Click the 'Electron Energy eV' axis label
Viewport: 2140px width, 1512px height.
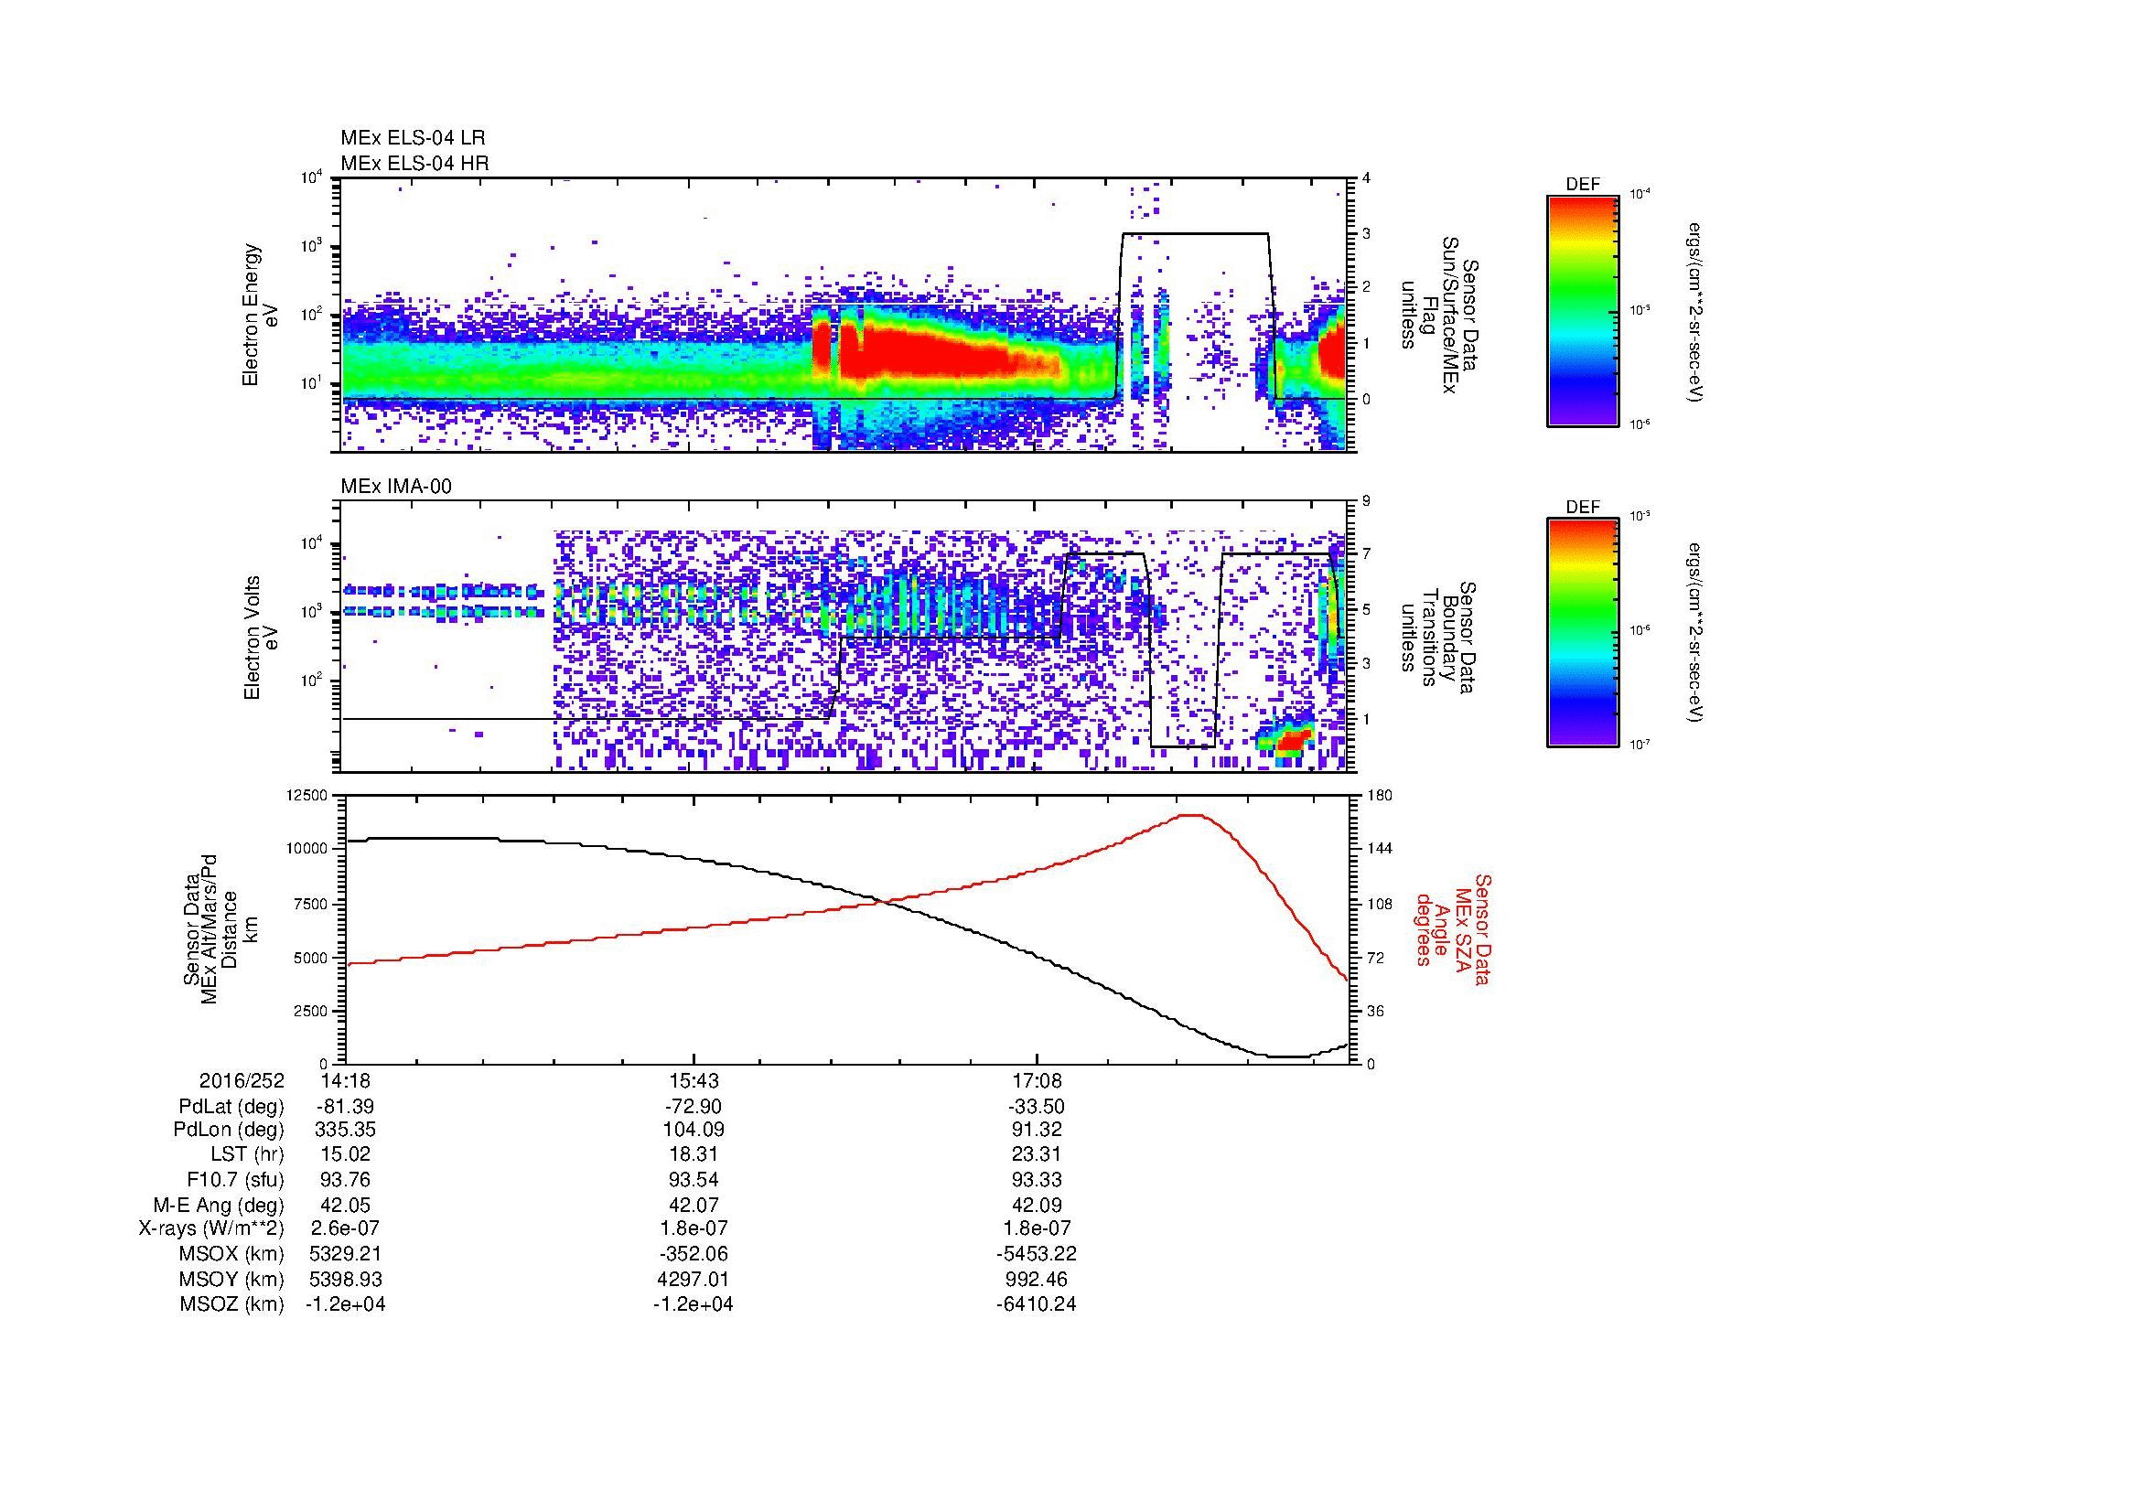(x=260, y=315)
